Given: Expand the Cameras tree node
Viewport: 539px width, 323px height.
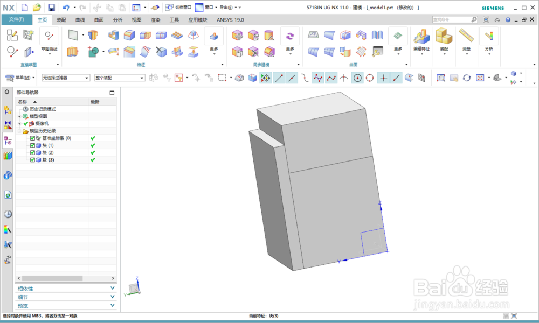Looking at the screenshot, I should [19, 124].
